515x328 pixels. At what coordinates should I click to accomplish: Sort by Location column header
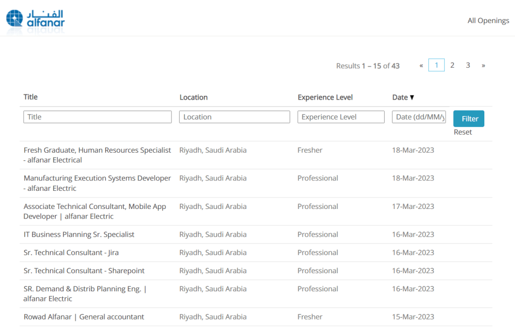click(194, 97)
